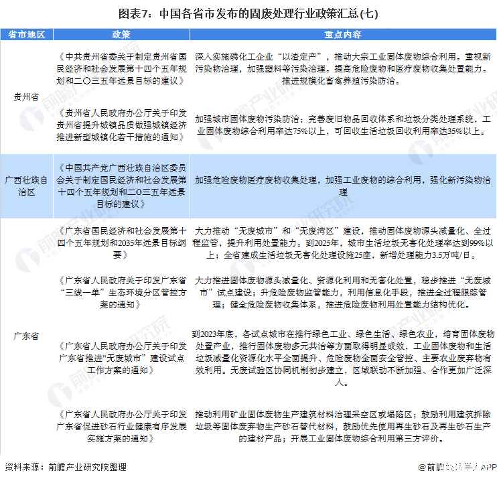Select the 省市地区 column header
Screen dimensions: 497x481
coord(27,34)
